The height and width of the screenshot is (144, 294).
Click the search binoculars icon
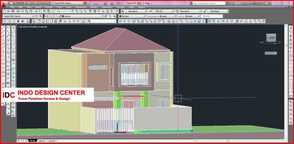point(228,3)
